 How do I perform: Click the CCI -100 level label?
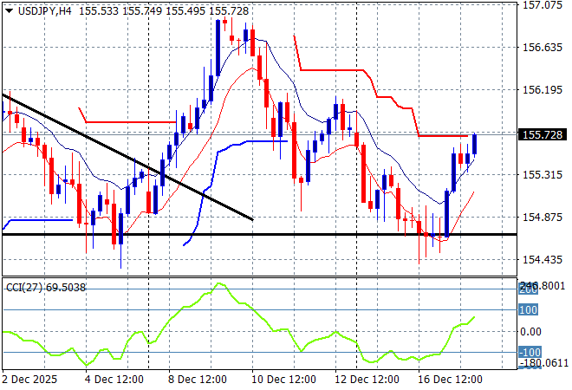530,353
